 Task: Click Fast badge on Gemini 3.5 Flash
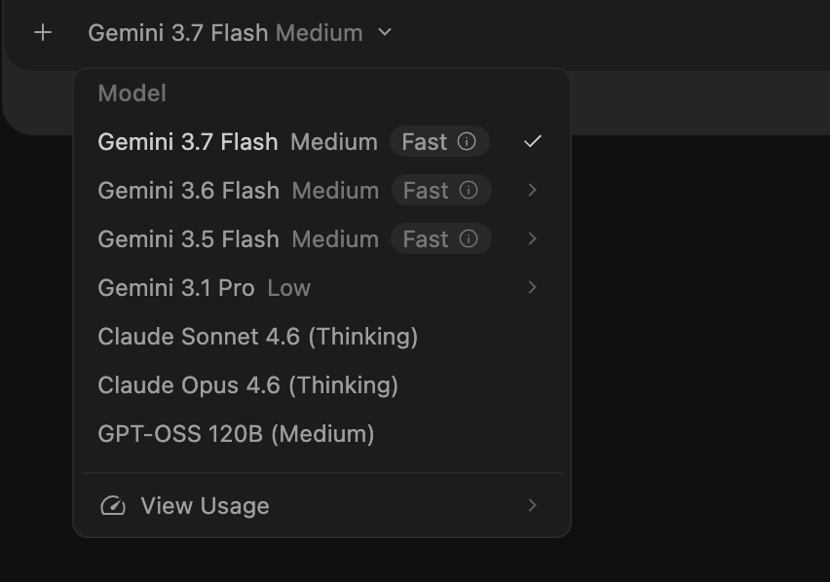(441, 238)
